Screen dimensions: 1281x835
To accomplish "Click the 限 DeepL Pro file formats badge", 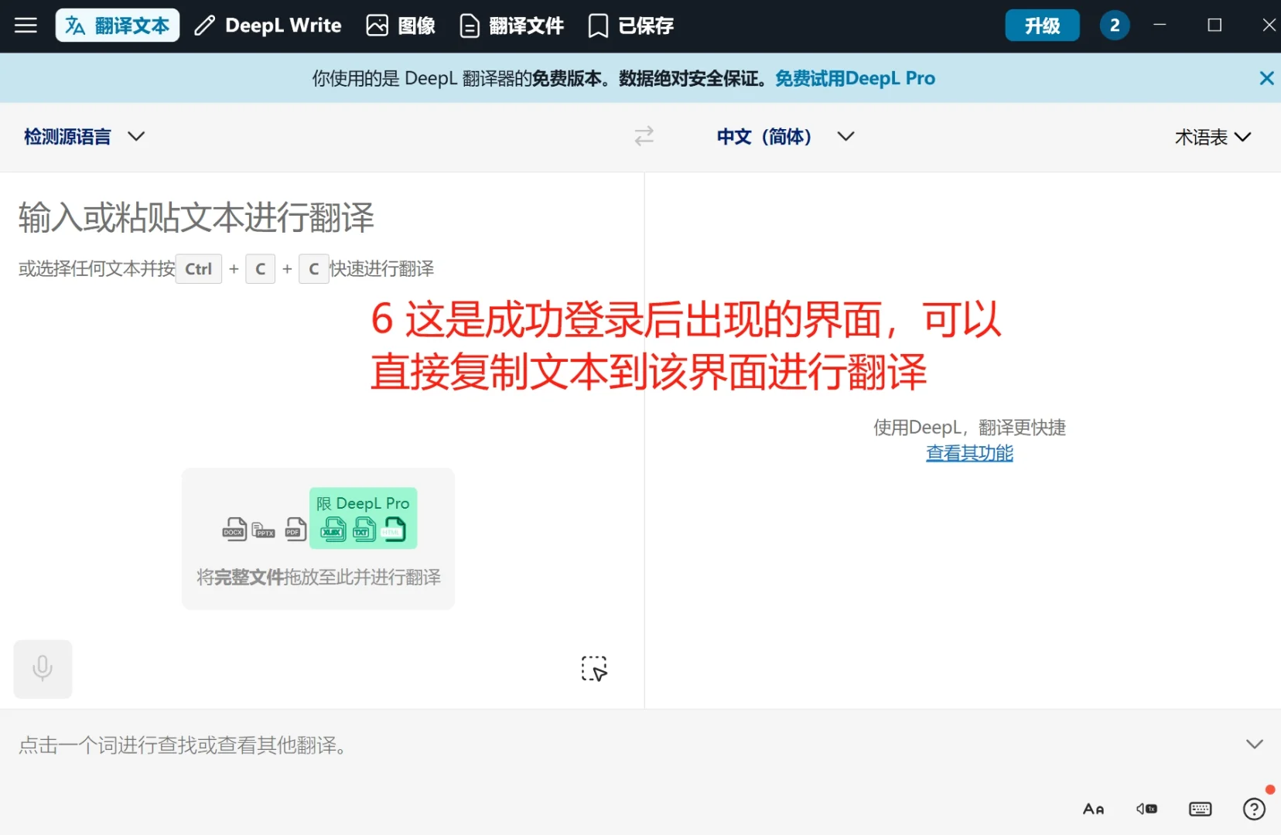I will coord(363,518).
